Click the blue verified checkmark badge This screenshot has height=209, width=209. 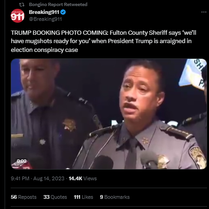coord(63,12)
